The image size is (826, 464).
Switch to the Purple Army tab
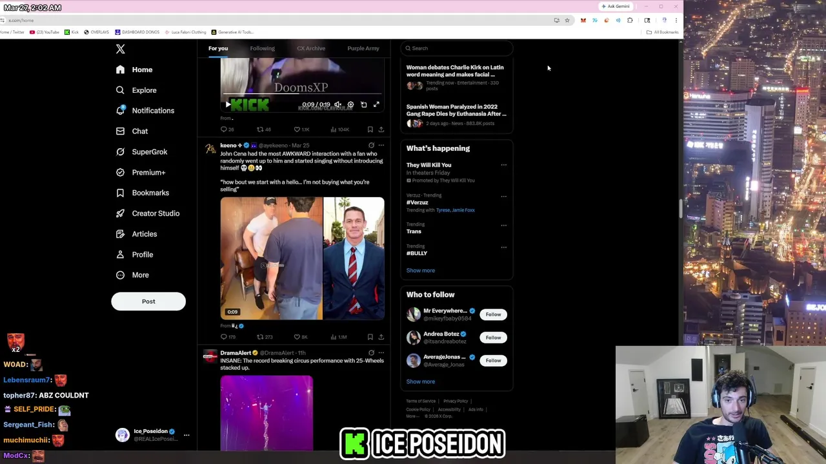pyautogui.click(x=363, y=48)
